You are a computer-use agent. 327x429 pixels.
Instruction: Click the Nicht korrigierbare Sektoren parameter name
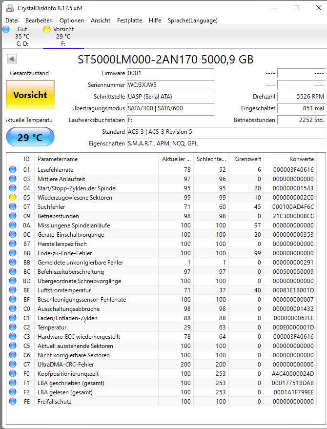[x=74, y=355]
